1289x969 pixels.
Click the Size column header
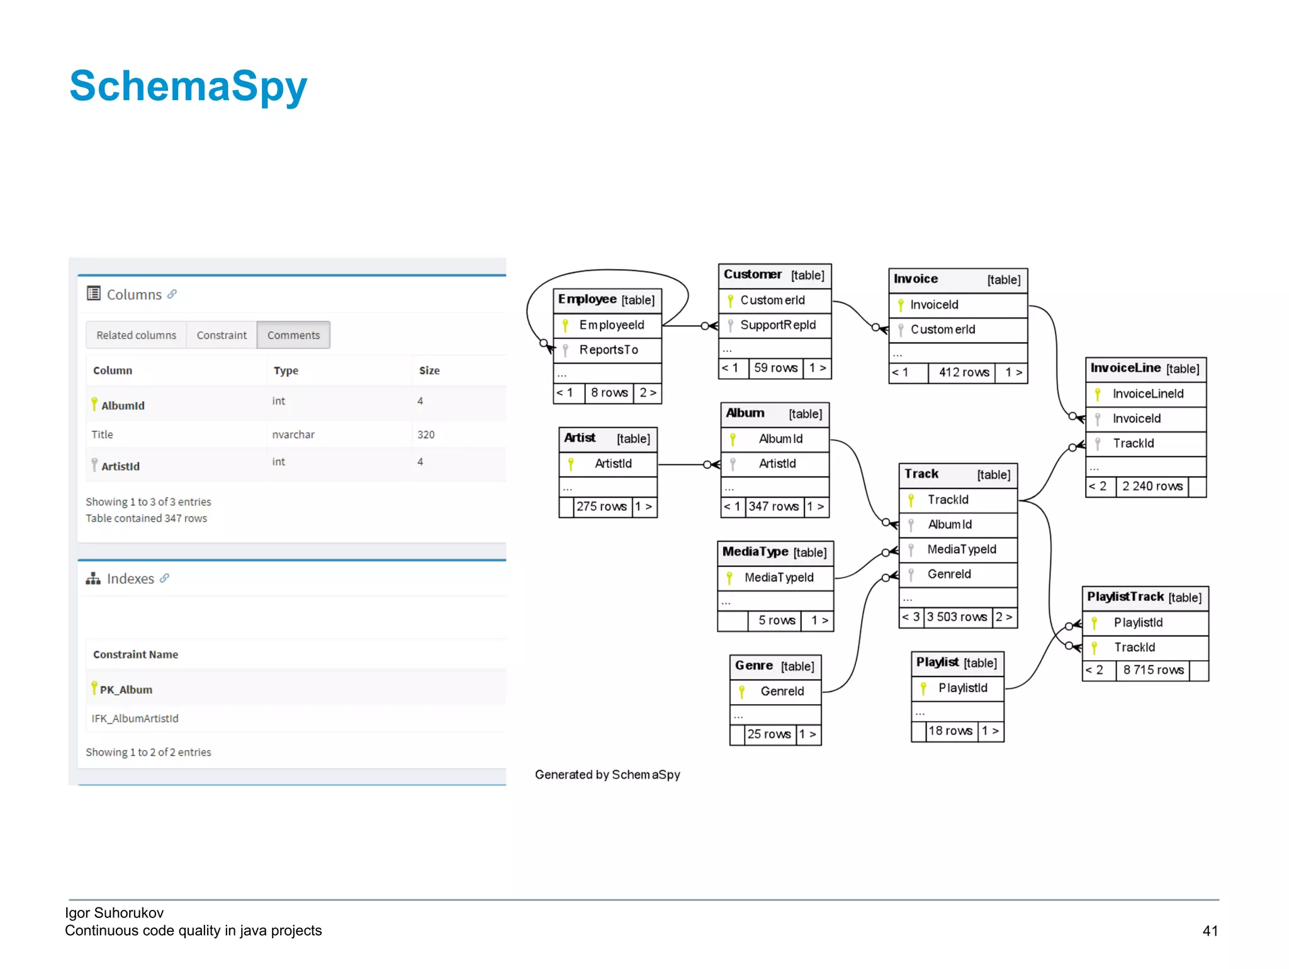tap(429, 371)
